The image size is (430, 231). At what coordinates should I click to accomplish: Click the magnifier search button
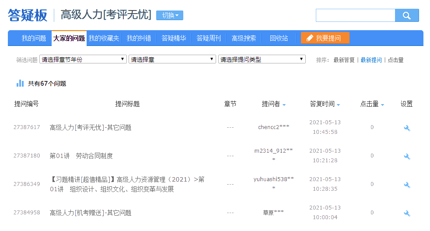[407, 15]
